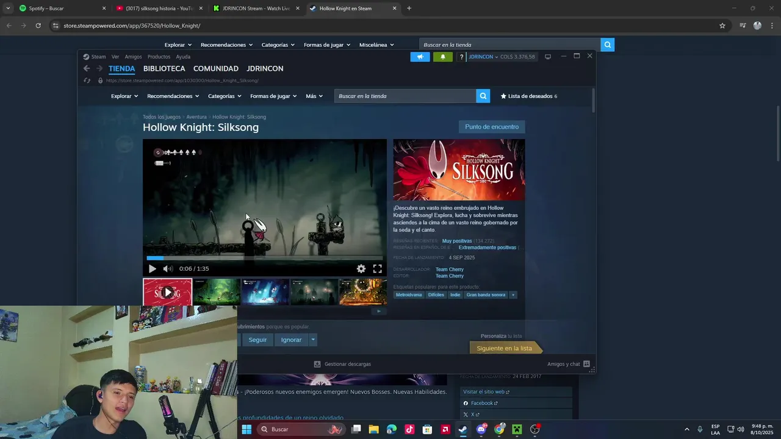
Task: Open the Ver menu
Action: [x=115, y=57]
